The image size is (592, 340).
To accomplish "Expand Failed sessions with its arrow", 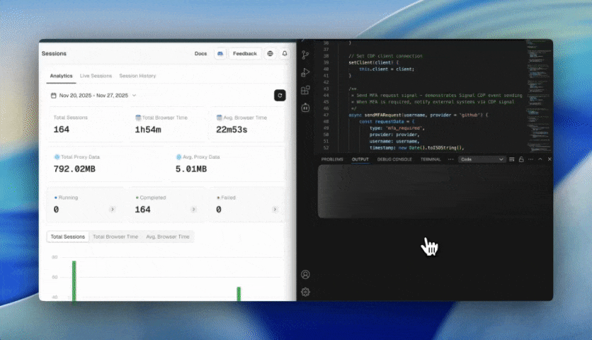I will (x=275, y=209).
